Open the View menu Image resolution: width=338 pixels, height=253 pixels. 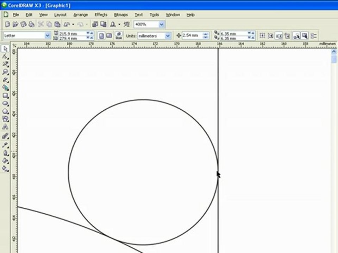[x=43, y=15]
